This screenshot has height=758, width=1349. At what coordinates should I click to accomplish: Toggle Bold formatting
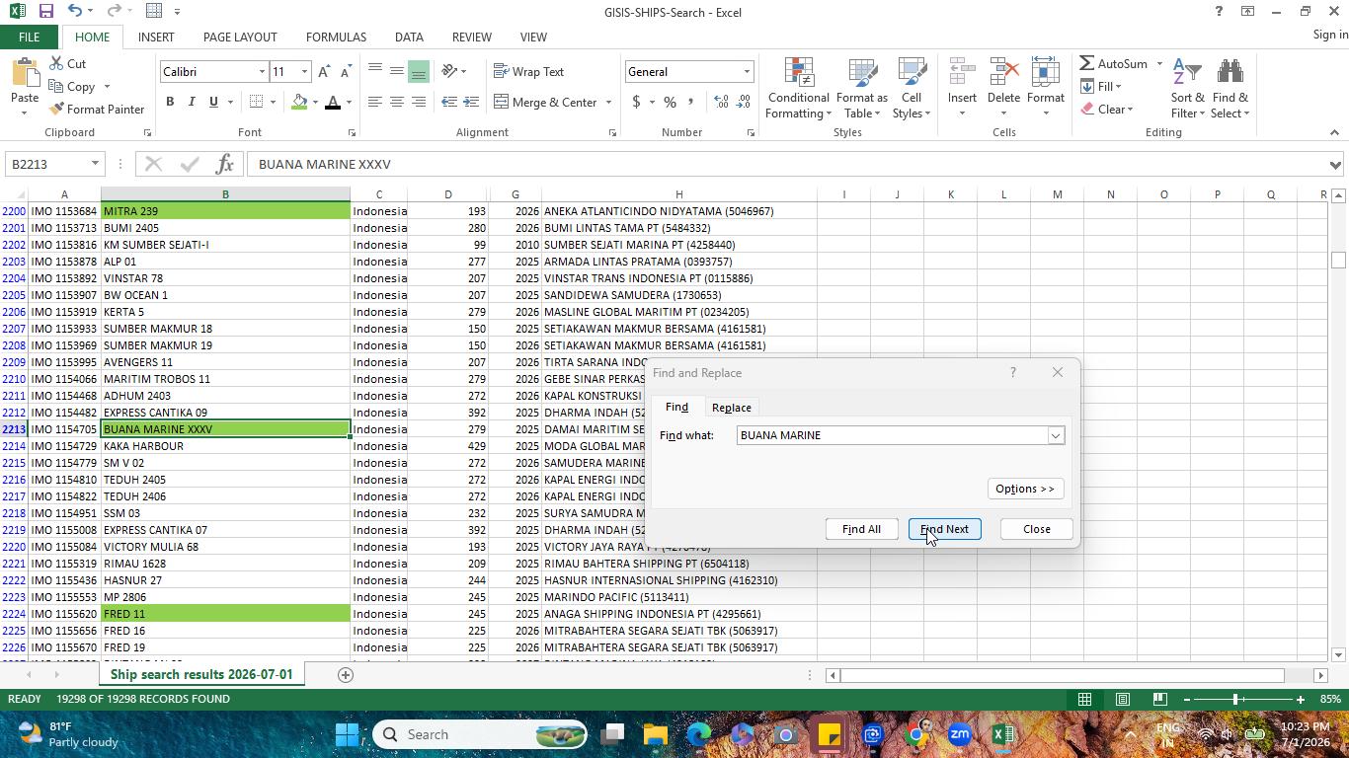coord(170,103)
